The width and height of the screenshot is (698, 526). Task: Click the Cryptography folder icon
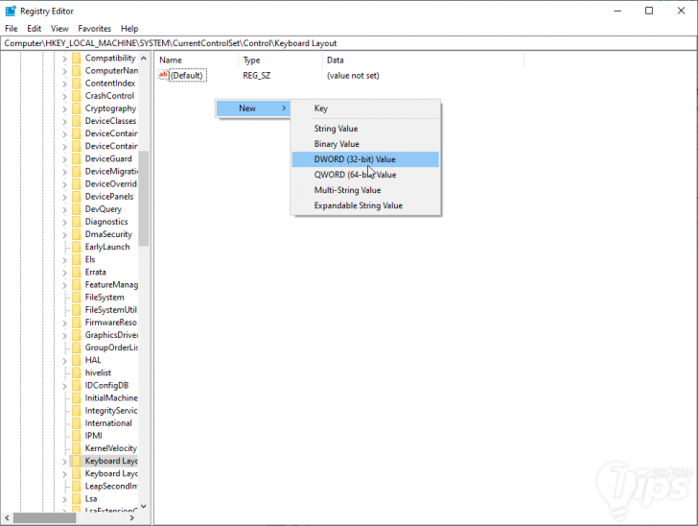(77, 108)
